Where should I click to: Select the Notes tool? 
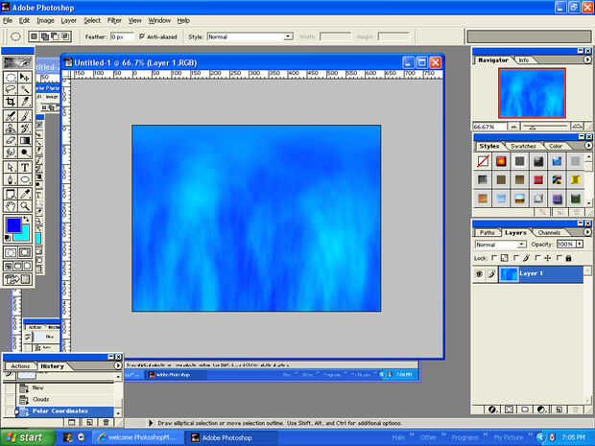point(11,194)
